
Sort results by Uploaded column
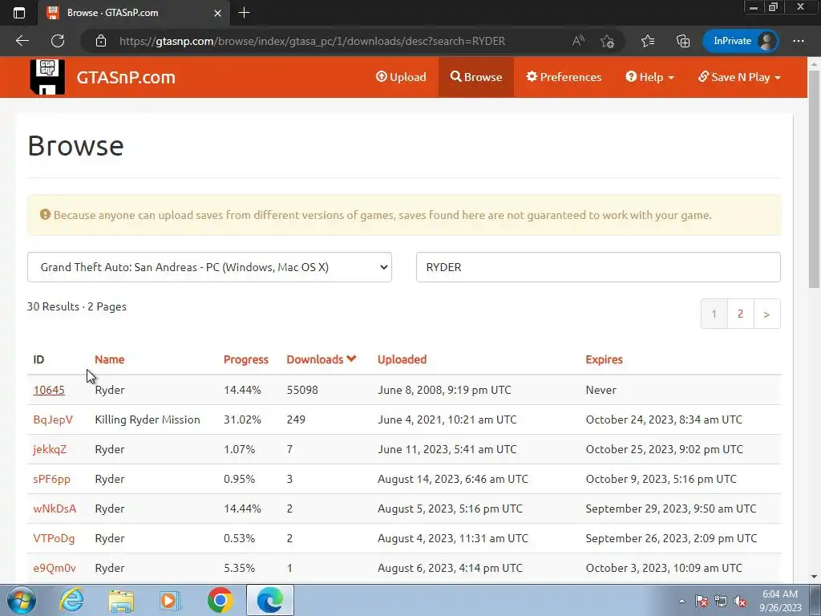[x=402, y=359]
